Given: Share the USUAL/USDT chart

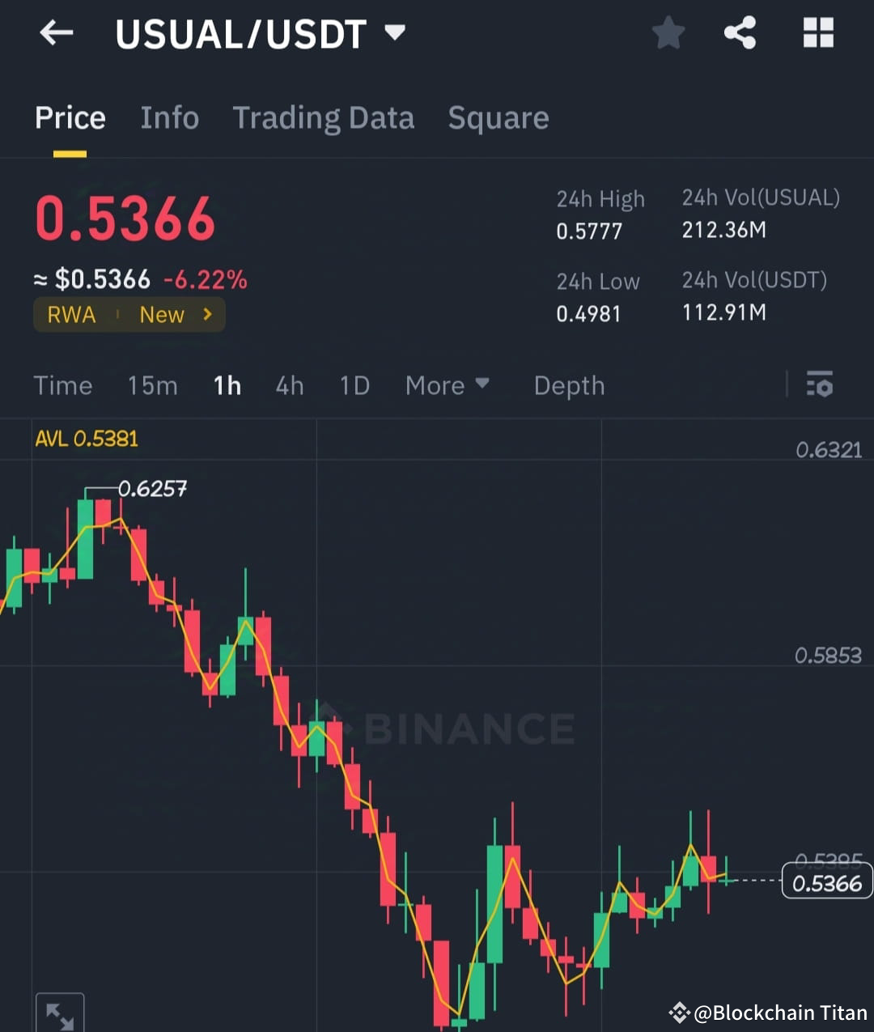Looking at the screenshot, I should tap(740, 32).
